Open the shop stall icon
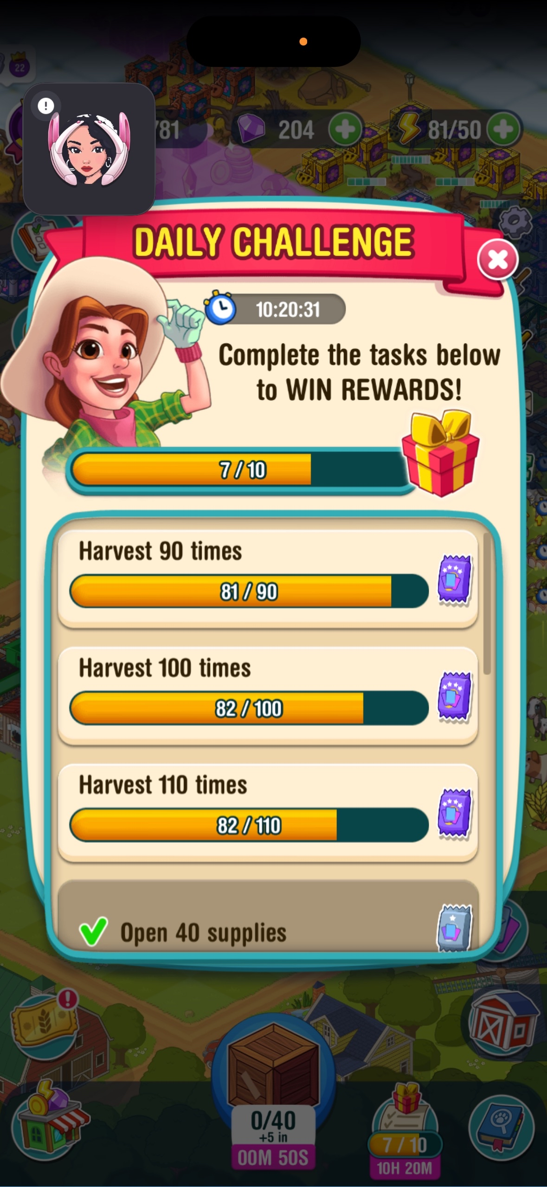This screenshot has height=1187, width=547. coord(51,1120)
